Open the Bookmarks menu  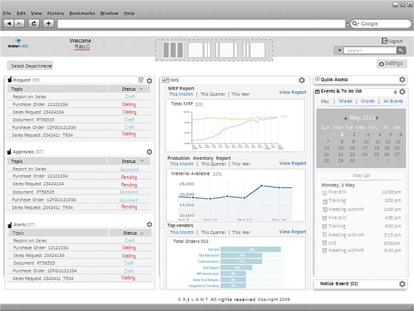(x=82, y=13)
